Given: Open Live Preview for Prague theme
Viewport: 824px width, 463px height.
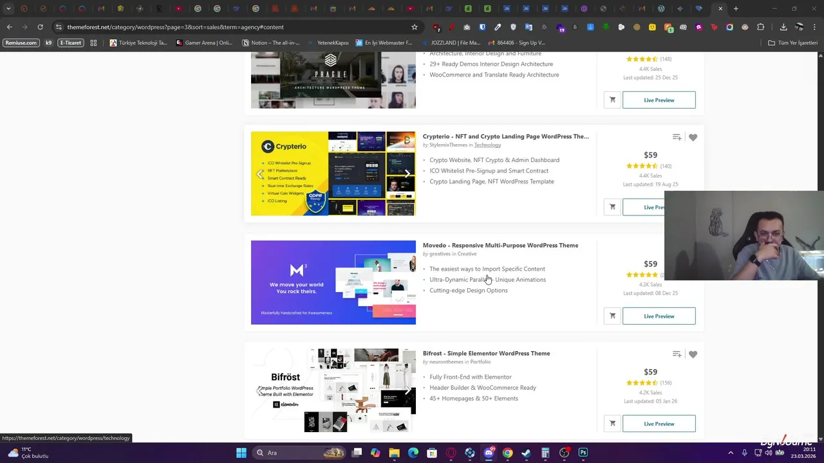Looking at the screenshot, I should (x=659, y=100).
